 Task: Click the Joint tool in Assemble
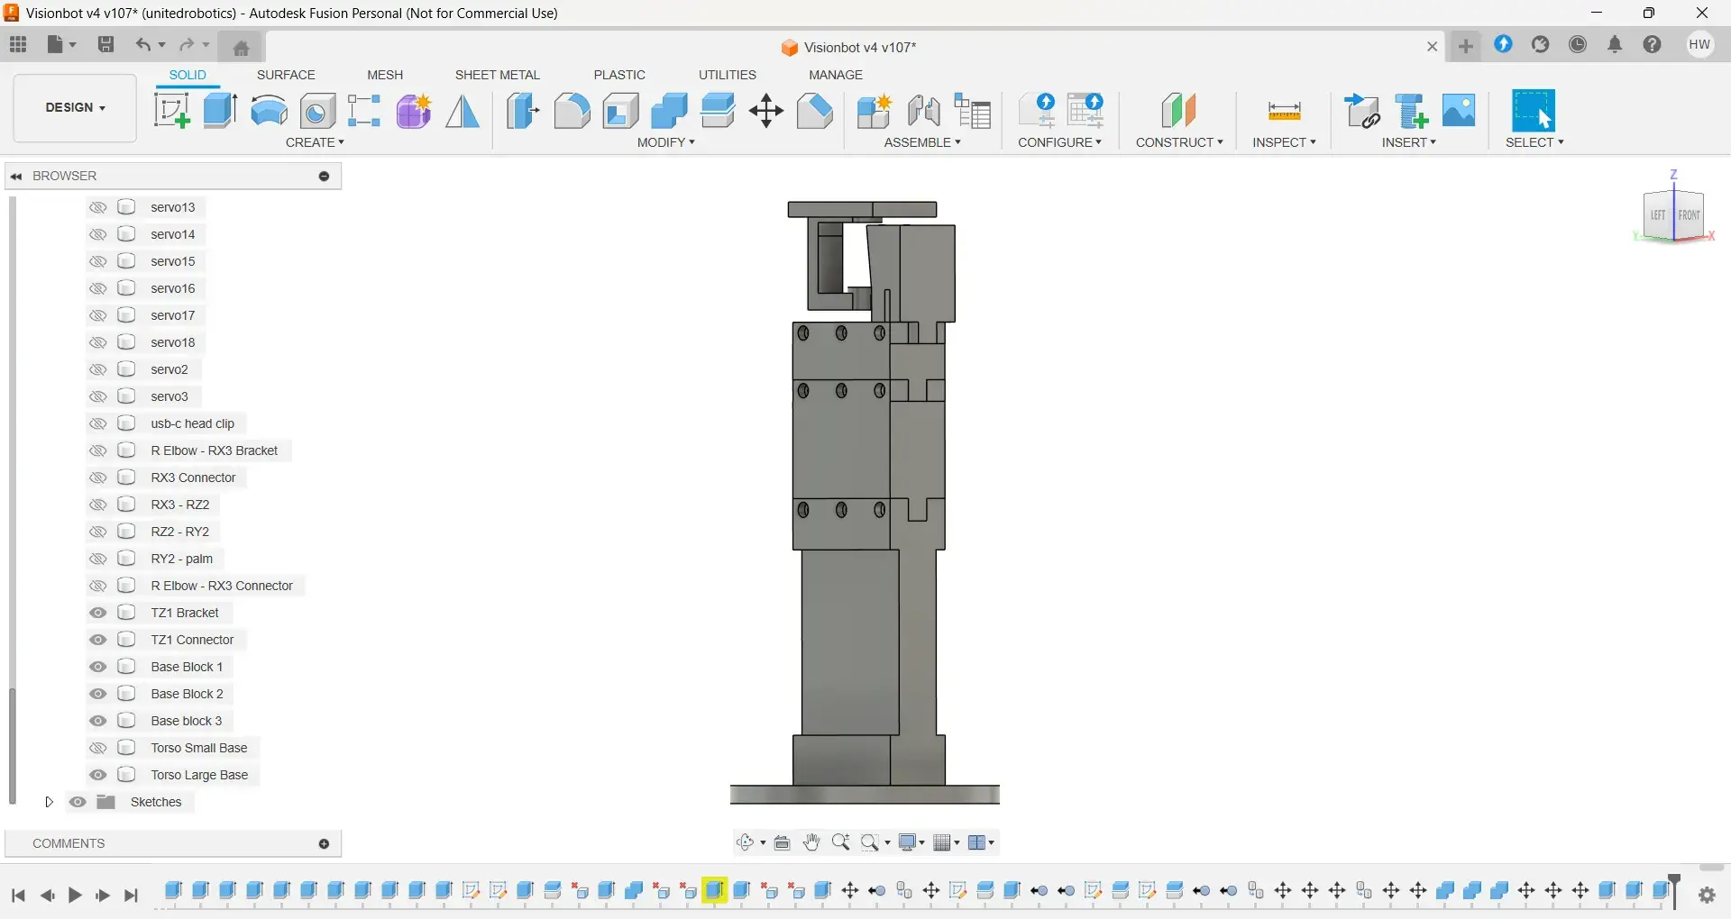[x=924, y=111]
